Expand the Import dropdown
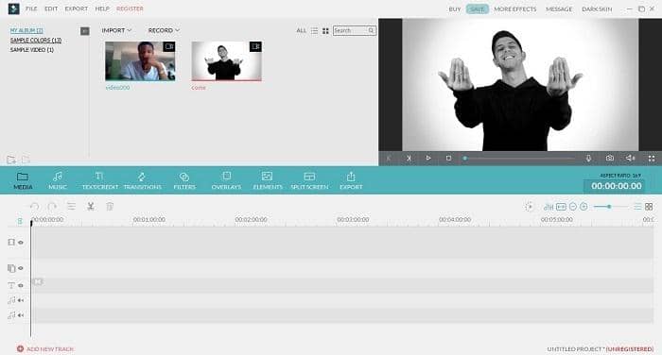The height and width of the screenshot is (355, 662). coord(116,30)
